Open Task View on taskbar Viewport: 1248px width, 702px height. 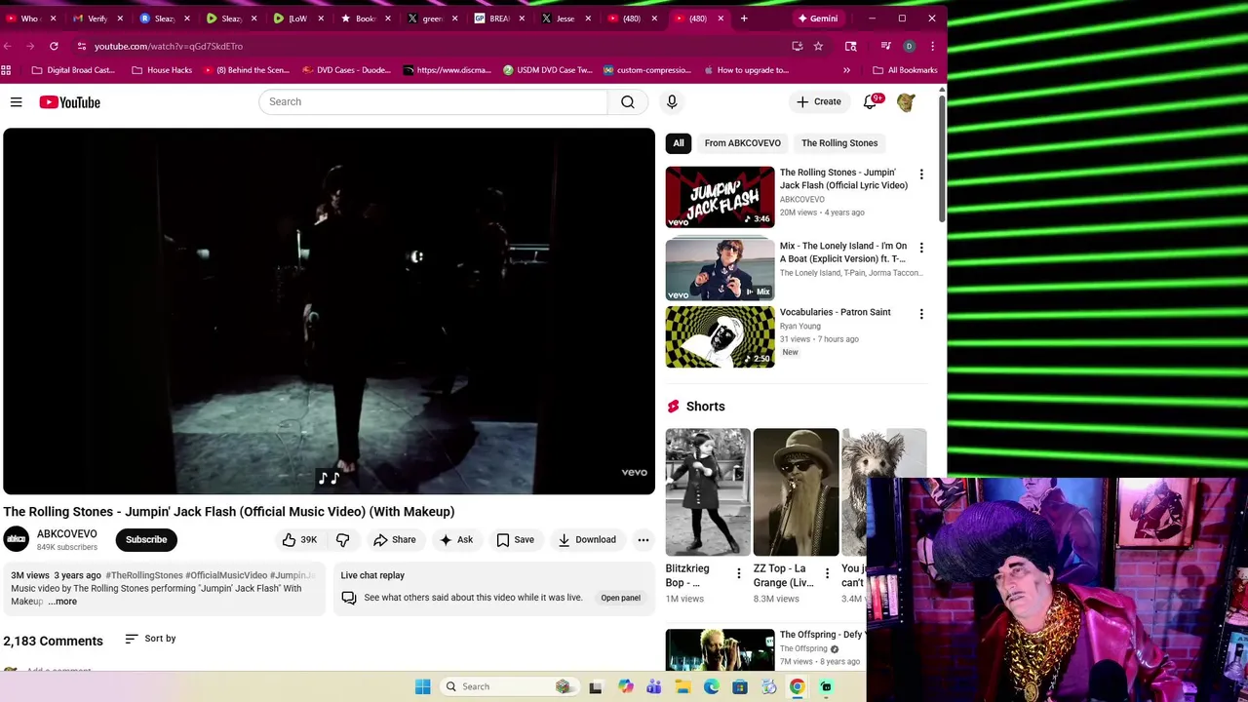[596, 686]
